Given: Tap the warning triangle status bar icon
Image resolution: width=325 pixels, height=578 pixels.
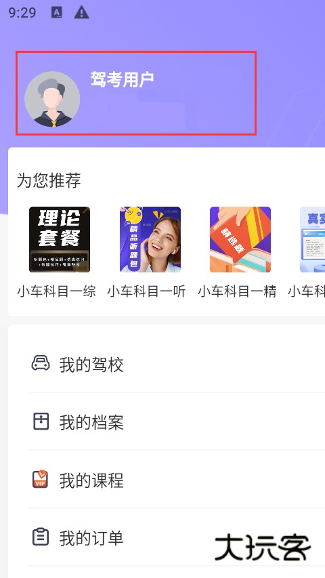Looking at the screenshot, I should point(81,12).
